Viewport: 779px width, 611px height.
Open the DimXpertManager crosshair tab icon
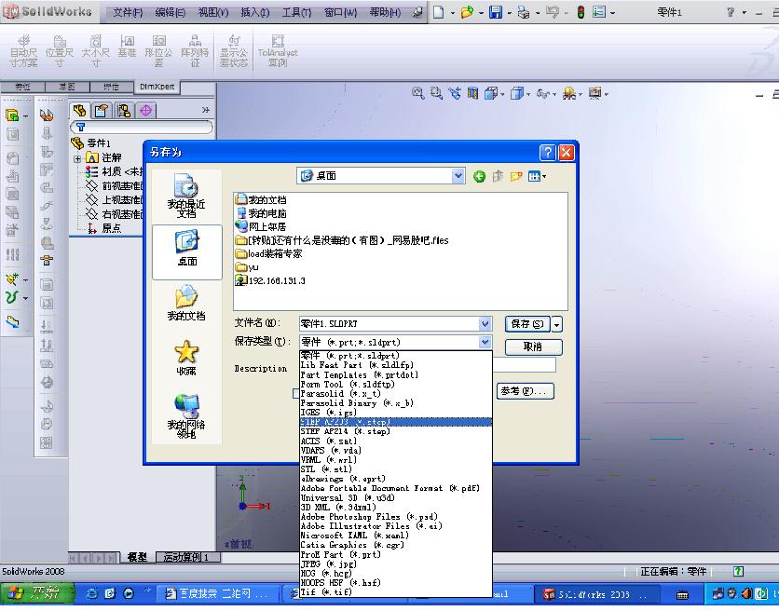click(x=146, y=110)
